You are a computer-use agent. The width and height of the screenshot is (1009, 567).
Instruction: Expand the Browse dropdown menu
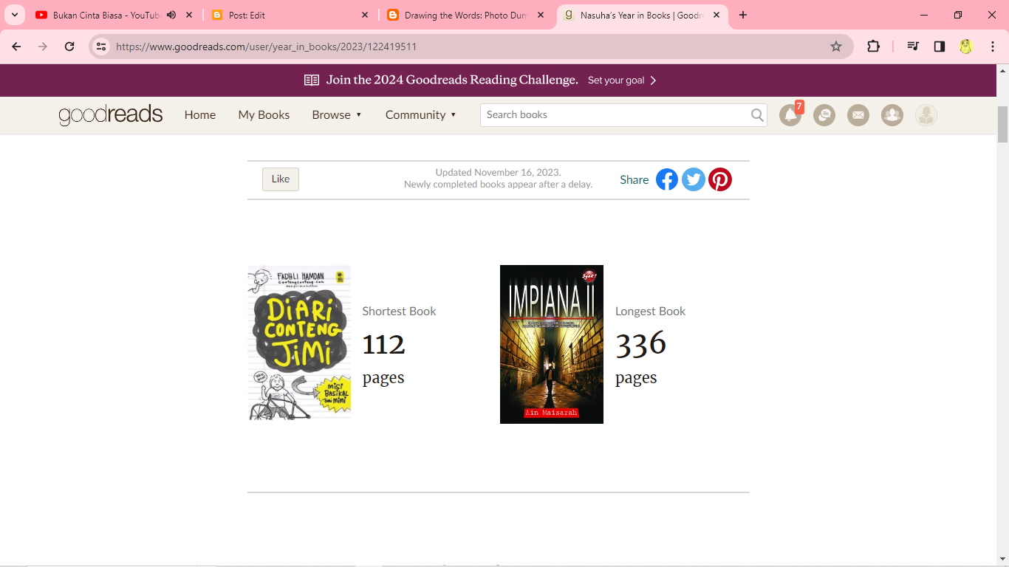[x=337, y=114]
